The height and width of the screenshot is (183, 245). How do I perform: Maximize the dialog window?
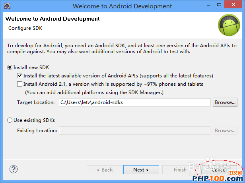tap(219, 5)
